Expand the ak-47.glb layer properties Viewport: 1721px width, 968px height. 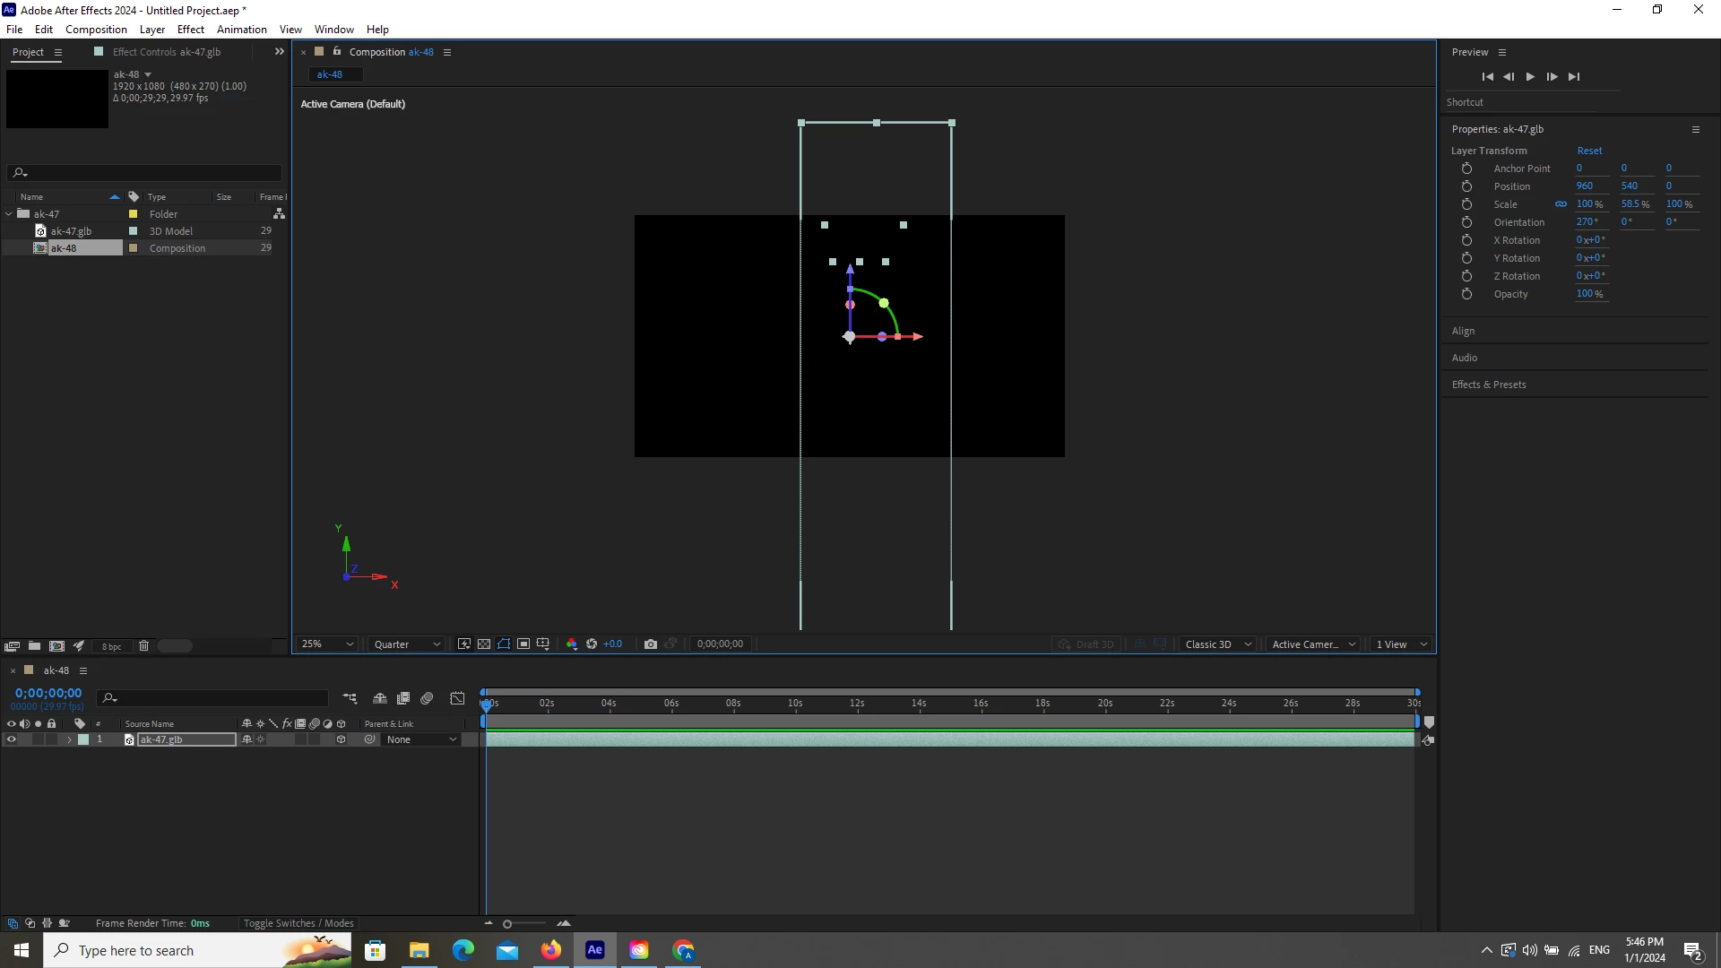tap(69, 740)
